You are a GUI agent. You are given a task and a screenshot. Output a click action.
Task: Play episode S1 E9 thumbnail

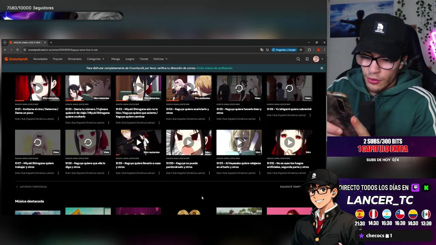pos(139,142)
